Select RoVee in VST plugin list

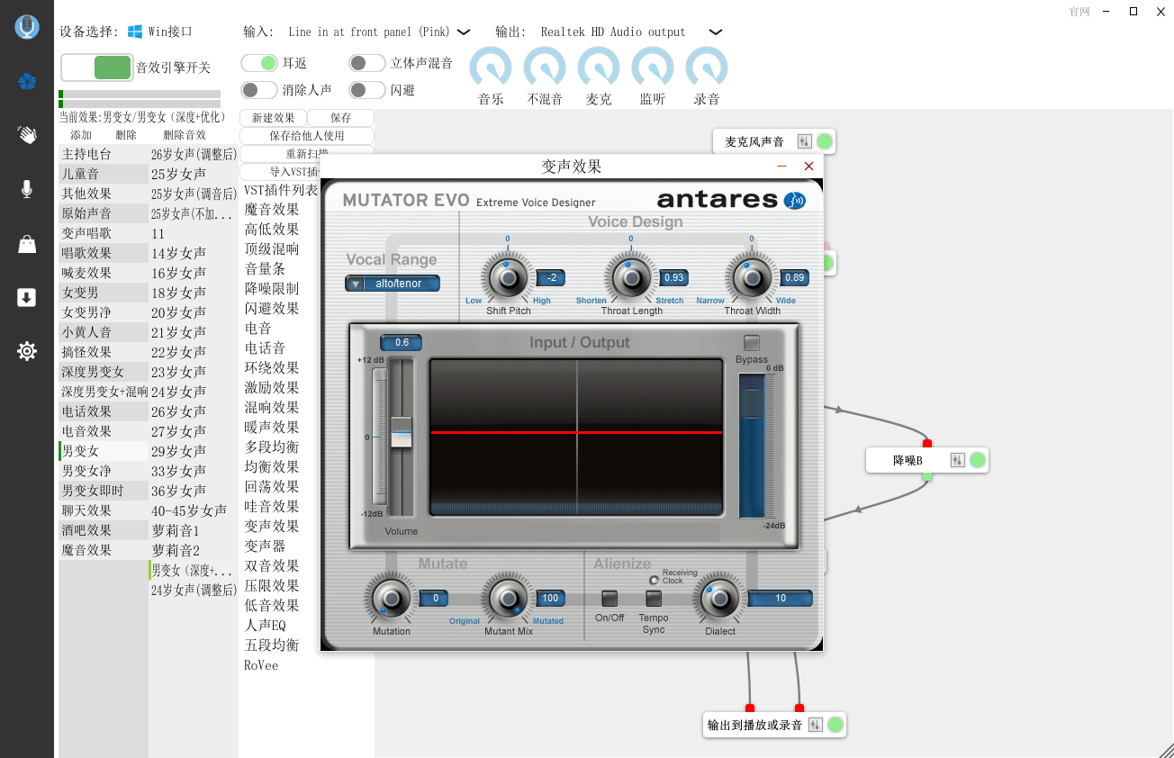coord(261,665)
